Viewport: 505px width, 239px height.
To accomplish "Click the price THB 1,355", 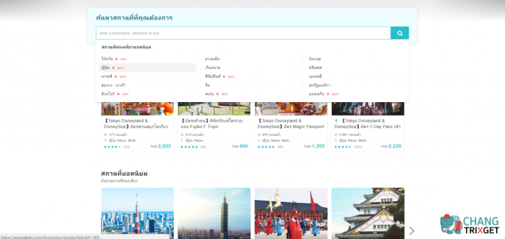I will tap(314, 147).
